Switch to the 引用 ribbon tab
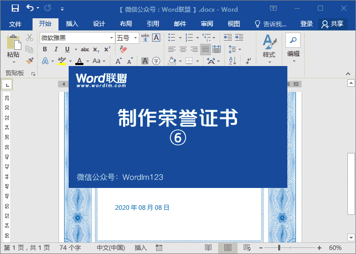This screenshot has height=254, width=356. point(153,23)
